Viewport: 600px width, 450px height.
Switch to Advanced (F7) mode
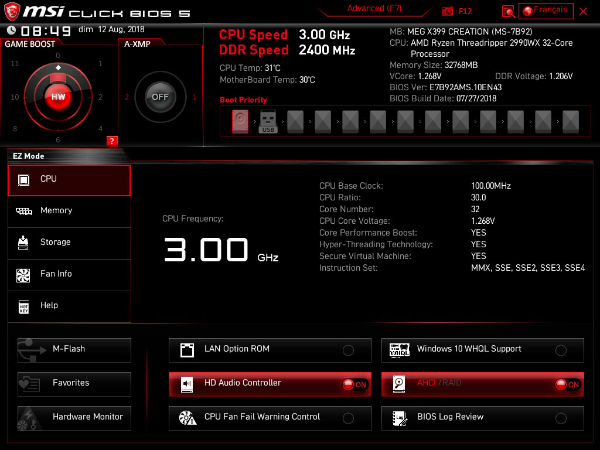(x=374, y=9)
